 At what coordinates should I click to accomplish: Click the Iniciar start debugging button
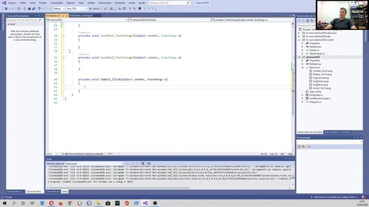point(95,9)
